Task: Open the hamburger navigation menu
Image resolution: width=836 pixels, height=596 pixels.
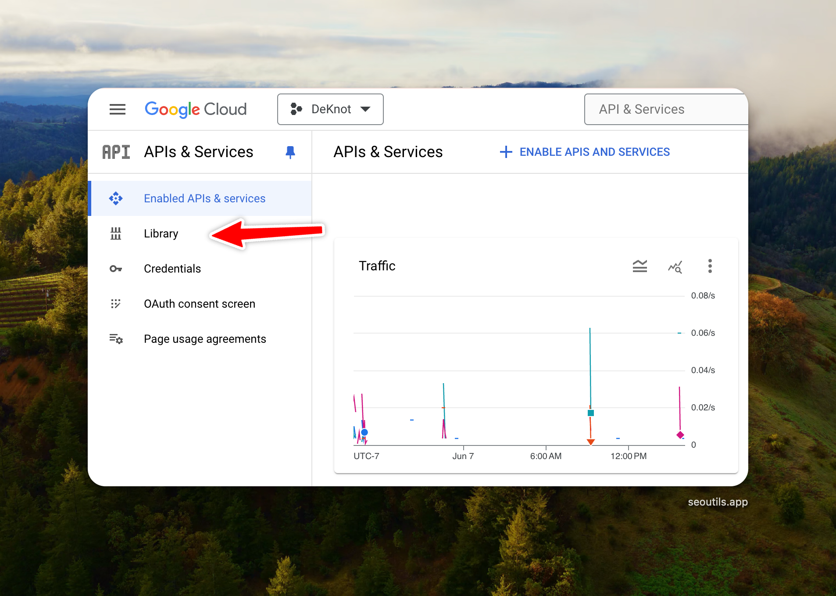Action: (x=117, y=109)
